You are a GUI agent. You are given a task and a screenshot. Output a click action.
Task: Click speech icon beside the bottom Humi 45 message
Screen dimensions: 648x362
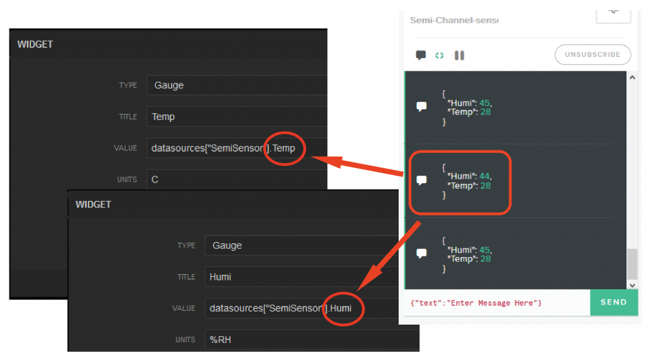point(421,253)
